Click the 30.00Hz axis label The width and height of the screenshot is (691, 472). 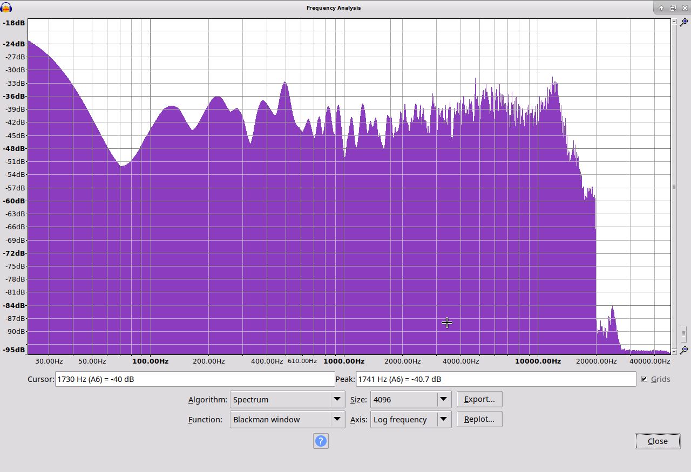tap(49, 361)
